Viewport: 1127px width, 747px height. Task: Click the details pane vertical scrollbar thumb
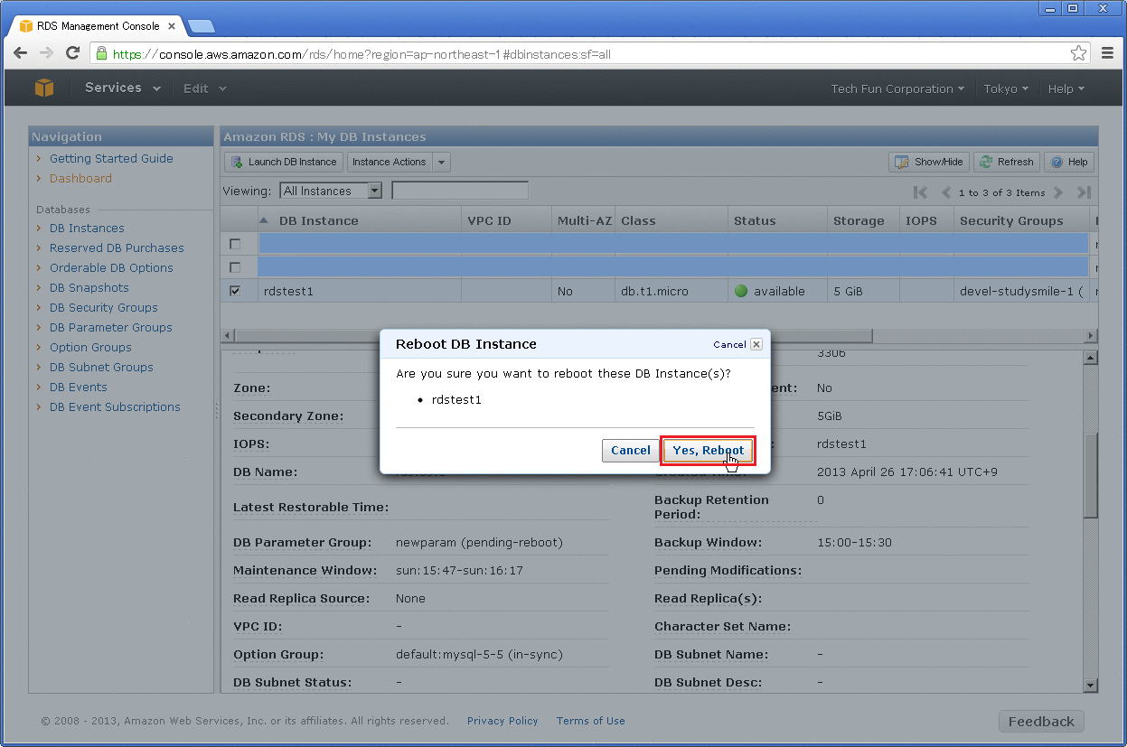pyautogui.click(x=1091, y=474)
